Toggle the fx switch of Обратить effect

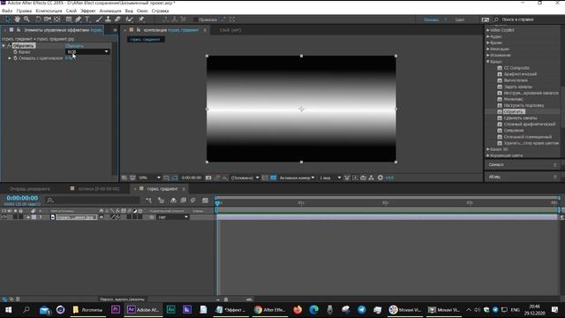(9, 46)
